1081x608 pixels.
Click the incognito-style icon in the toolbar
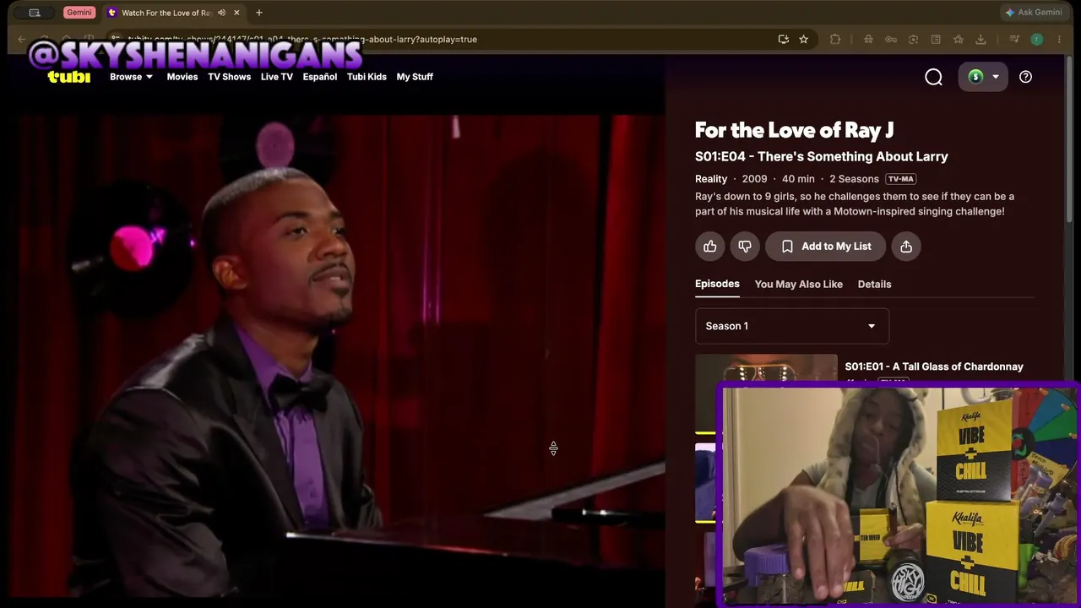869,39
